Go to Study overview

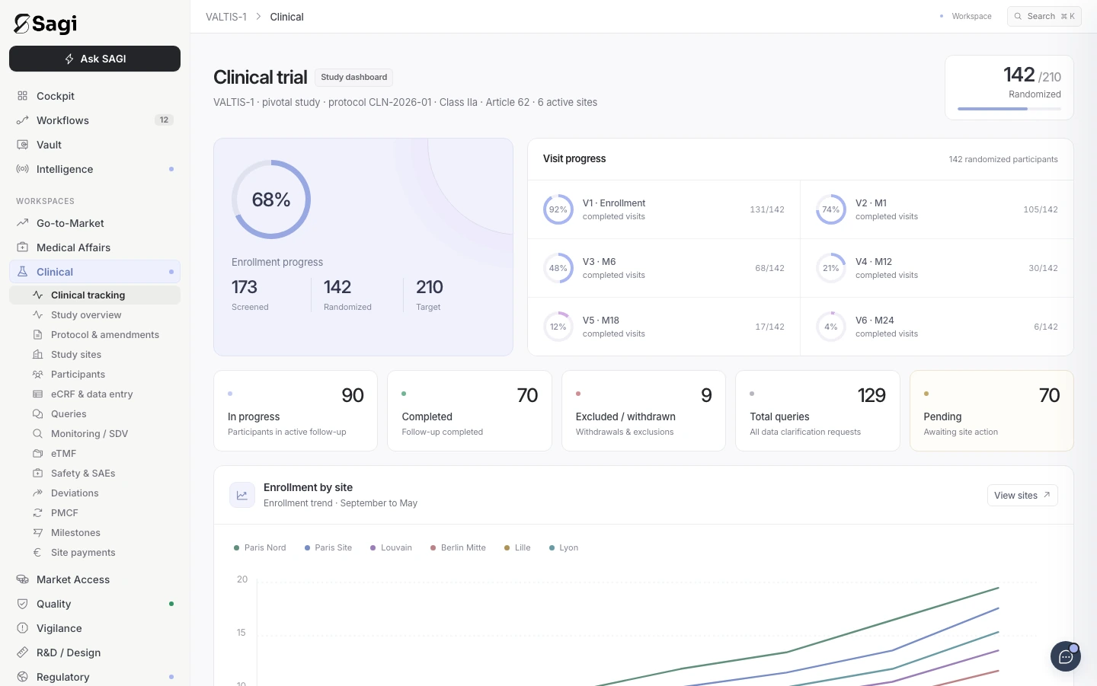pos(94,314)
